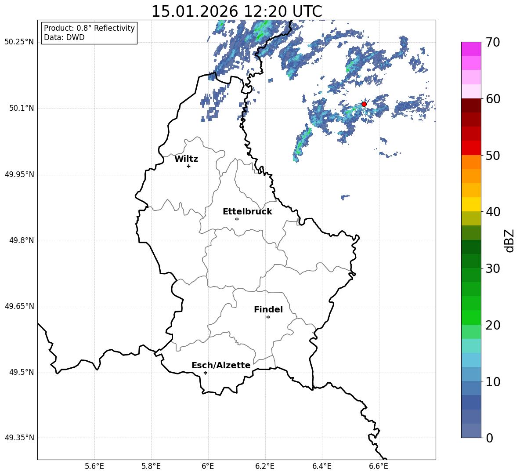Click the 6.2°E longitude axis label

coord(265,467)
